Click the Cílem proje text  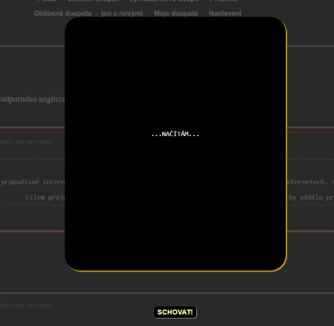[45, 197]
